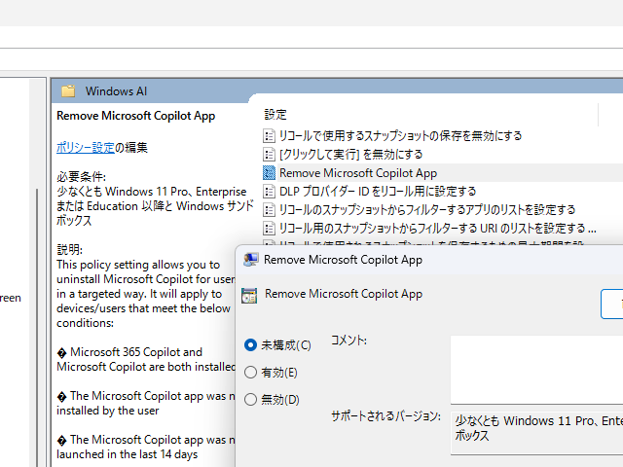Click policy icon inside the dialog header
Screen dimensions: 623x467
click(x=249, y=296)
